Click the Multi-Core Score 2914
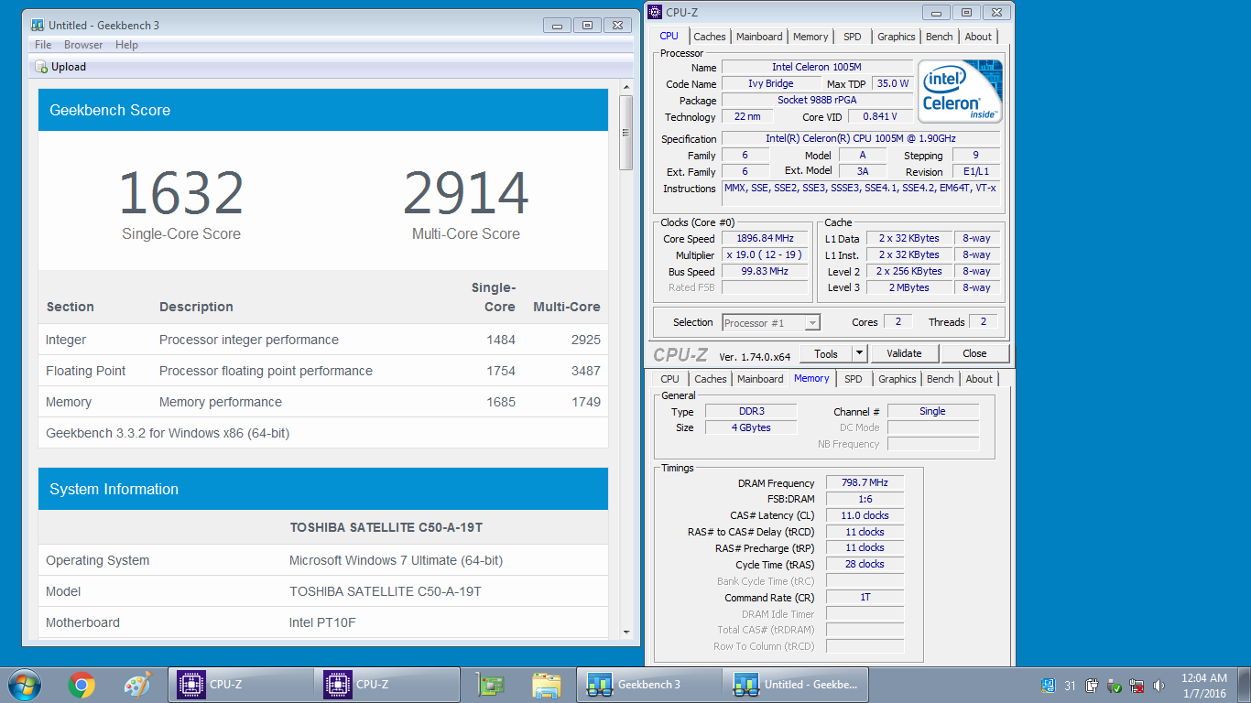Image resolution: width=1251 pixels, height=703 pixels. pyautogui.click(x=466, y=193)
